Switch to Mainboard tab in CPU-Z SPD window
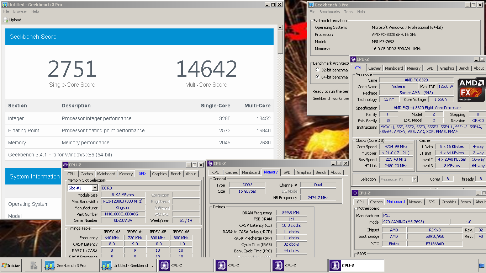This screenshot has height=273, width=486. click(x=106, y=174)
